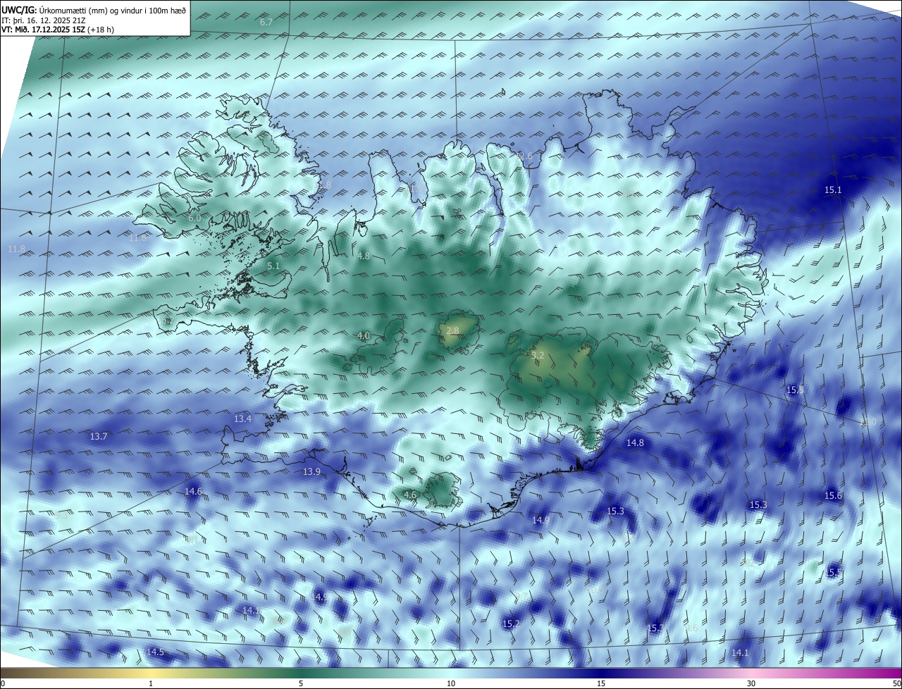Click the 15.2 value at the bottom center
Screen dimensions: 902x689
(511, 624)
